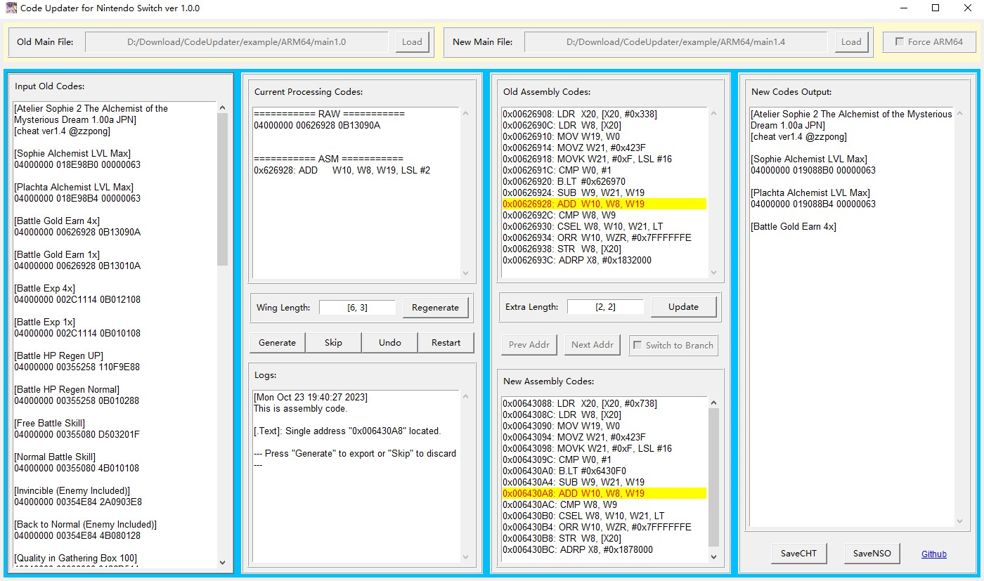This screenshot has width=984, height=581.
Task: Click the Code Updater app icon in title bar
Action: pyautogui.click(x=11, y=8)
